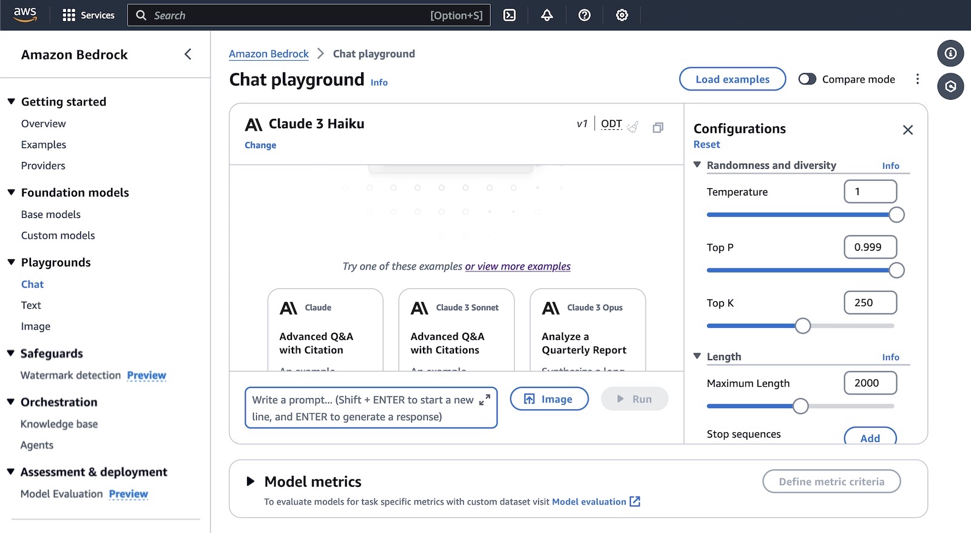
Task: Click into the Temperature value field
Action: click(x=870, y=192)
